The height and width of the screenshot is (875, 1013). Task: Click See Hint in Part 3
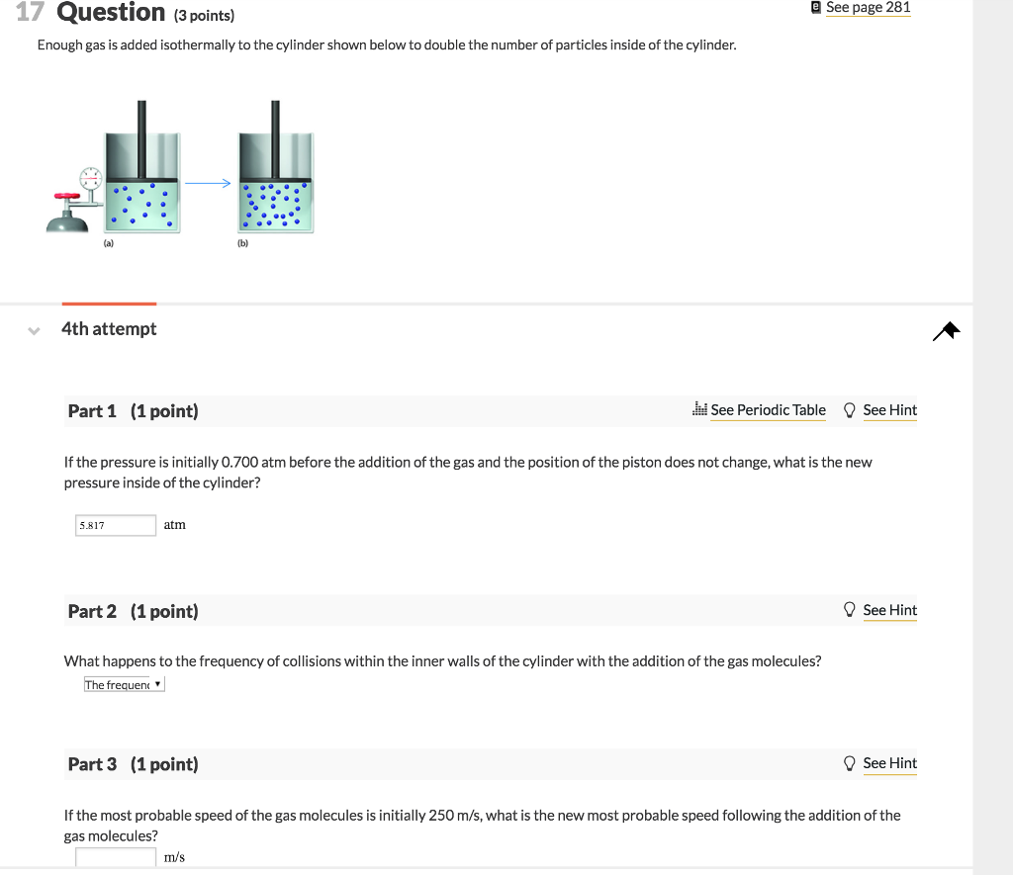tap(889, 762)
